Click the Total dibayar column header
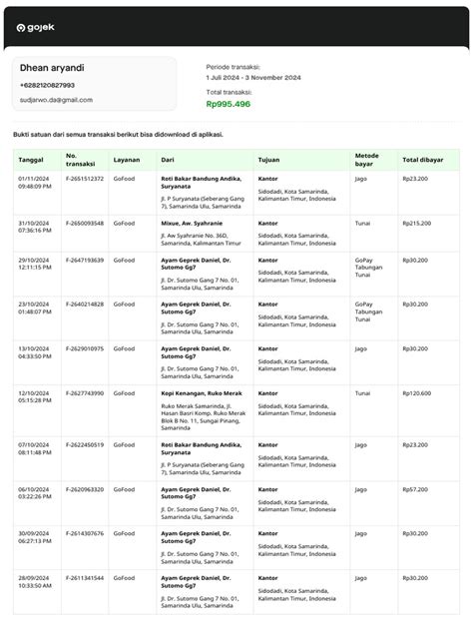Screen dimensions: 473x631 pyautogui.click(x=423, y=160)
